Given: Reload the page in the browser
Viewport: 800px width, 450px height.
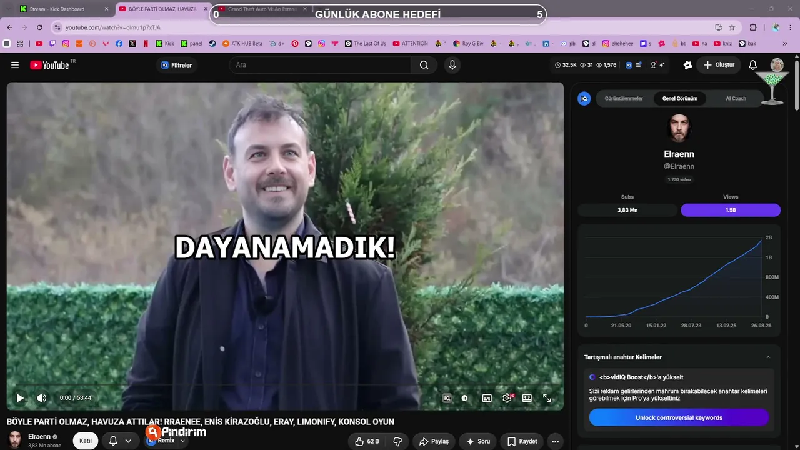Looking at the screenshot, I should coord(39,27).
